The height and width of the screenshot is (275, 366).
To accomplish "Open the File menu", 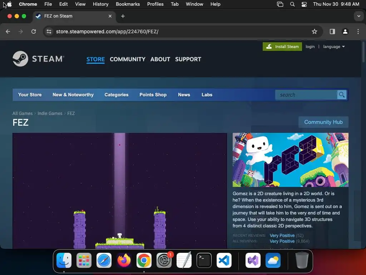I will click(48, 4).
